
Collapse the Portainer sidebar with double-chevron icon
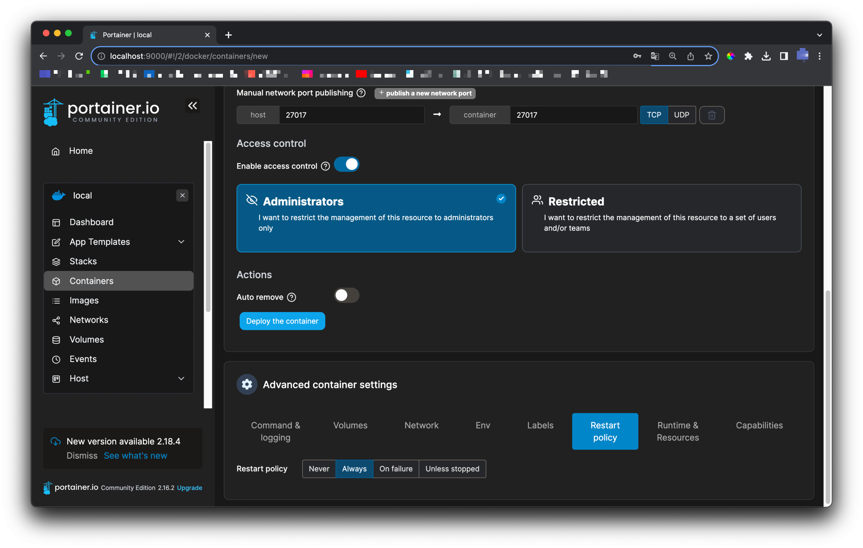tap(192, 105)
